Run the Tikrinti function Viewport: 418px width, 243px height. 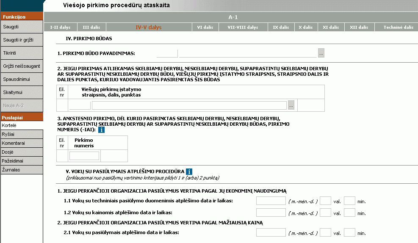[22, 53]
